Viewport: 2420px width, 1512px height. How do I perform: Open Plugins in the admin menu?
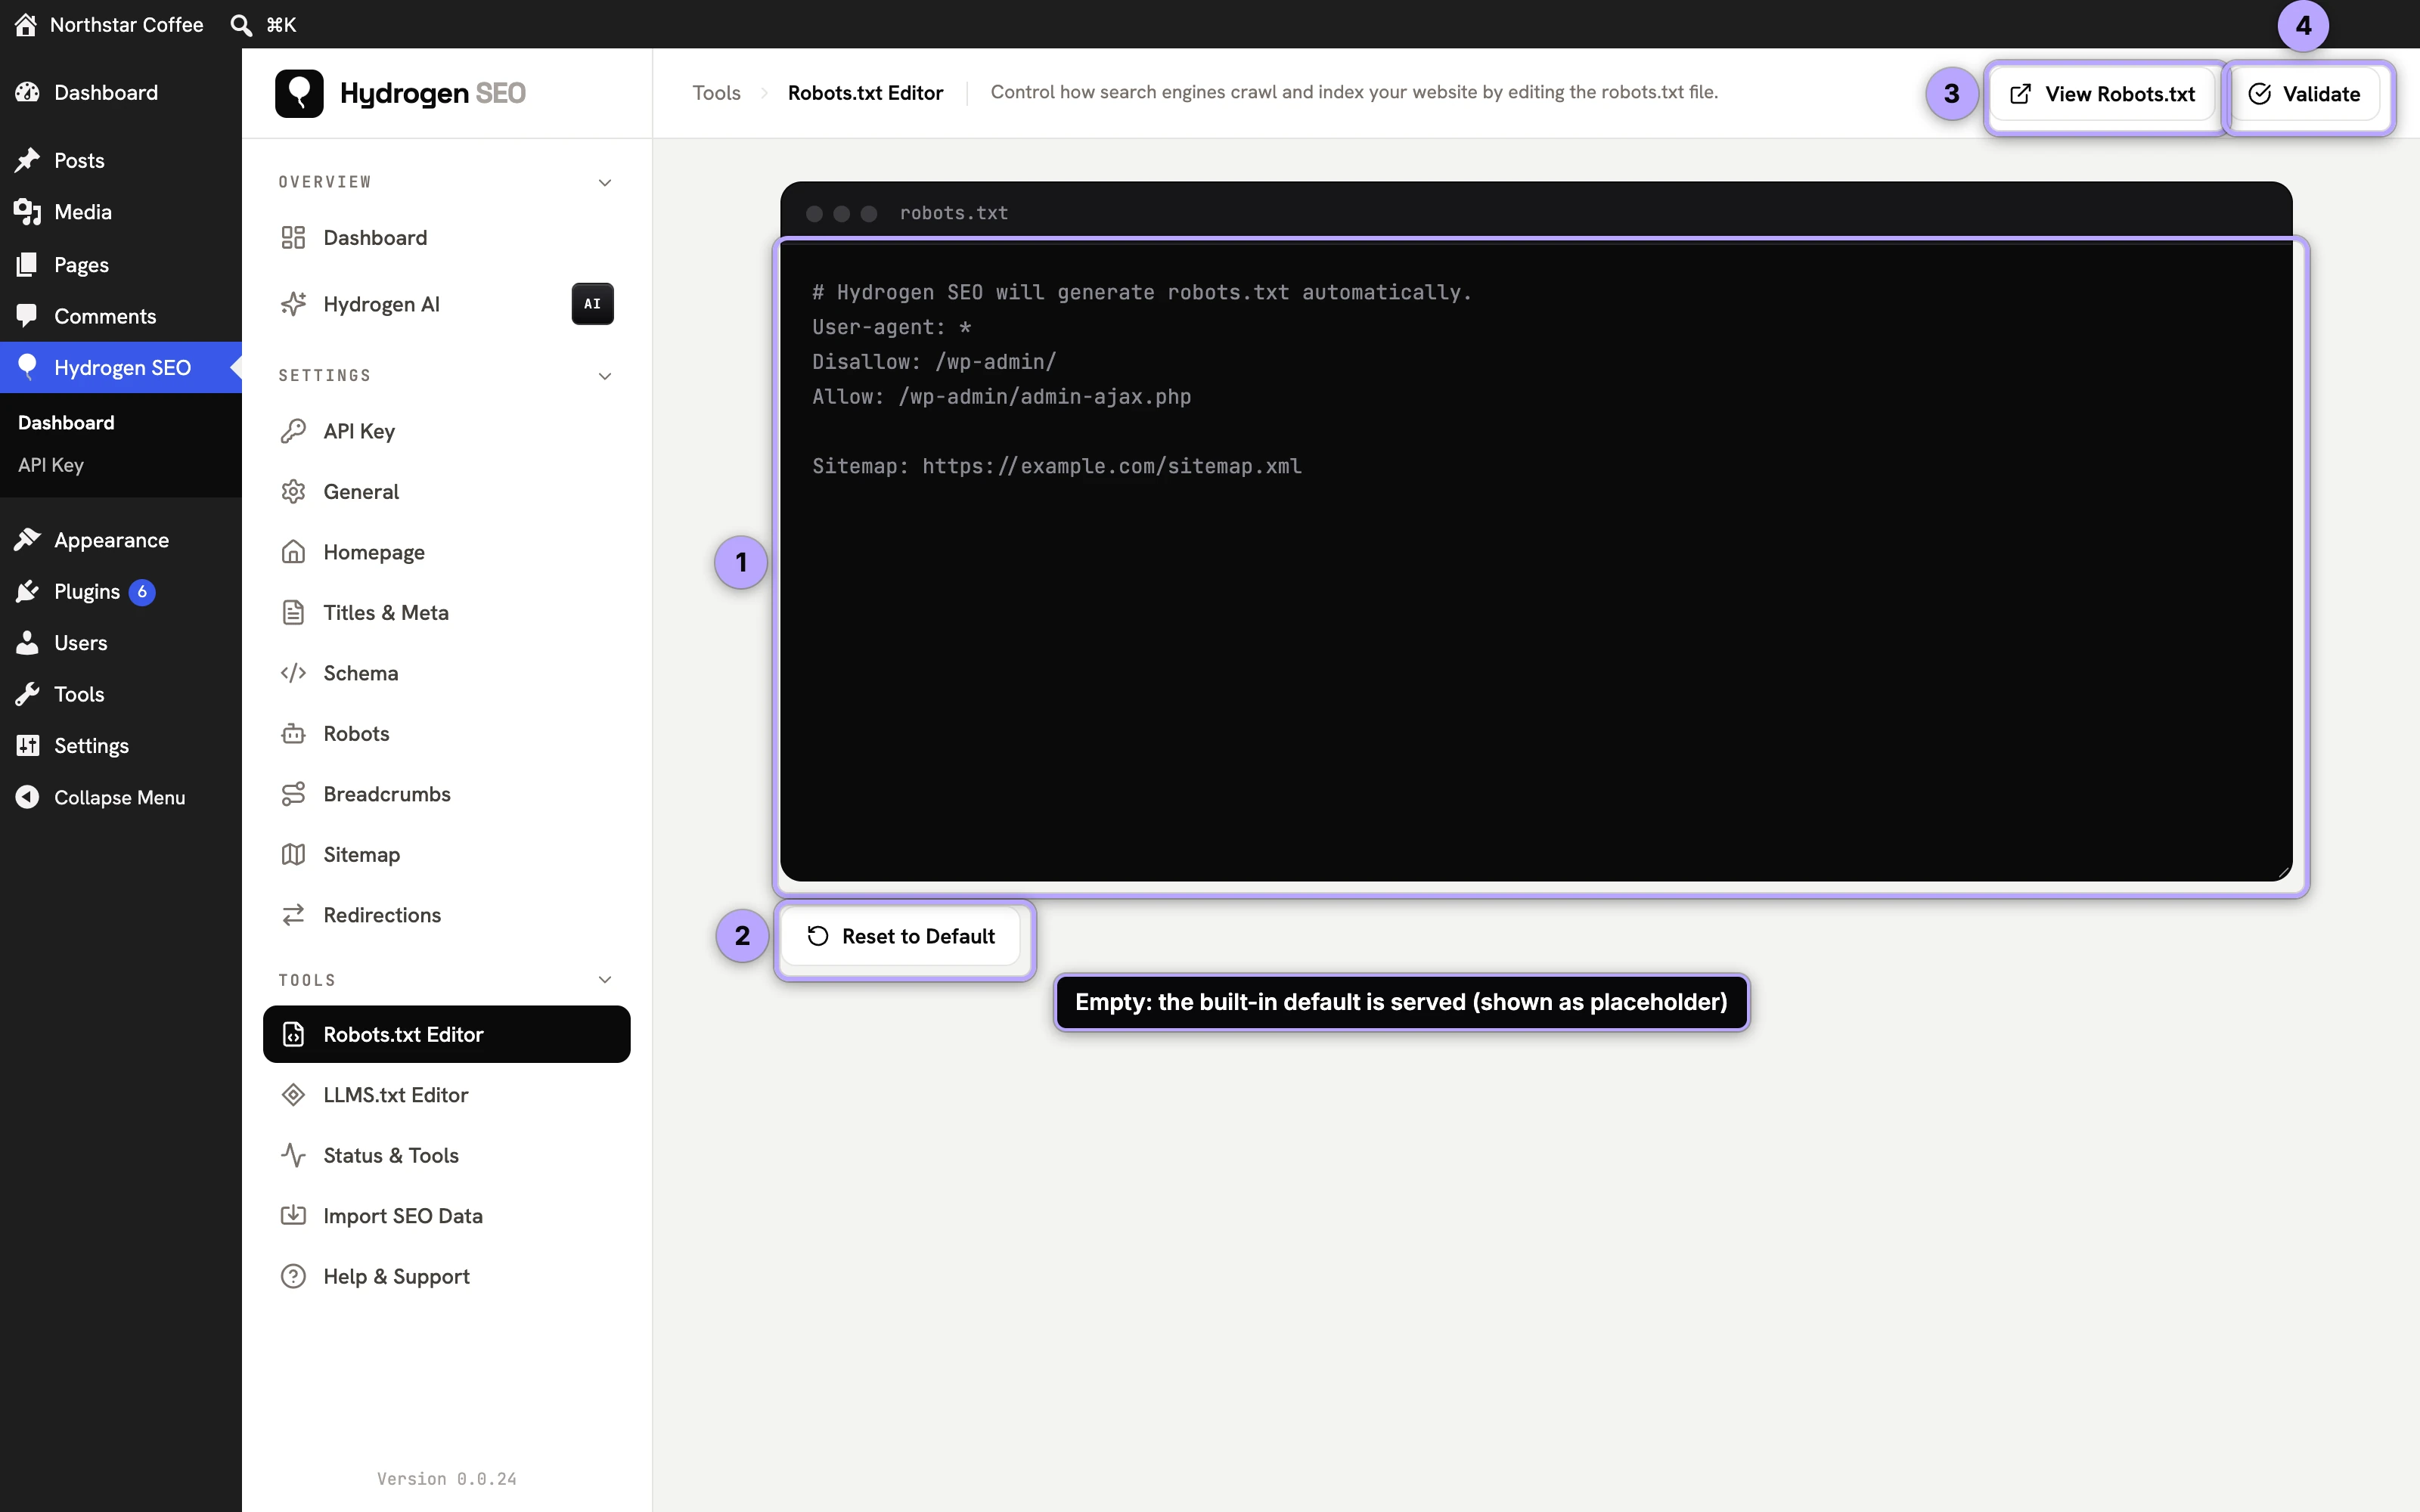(121, 592)
